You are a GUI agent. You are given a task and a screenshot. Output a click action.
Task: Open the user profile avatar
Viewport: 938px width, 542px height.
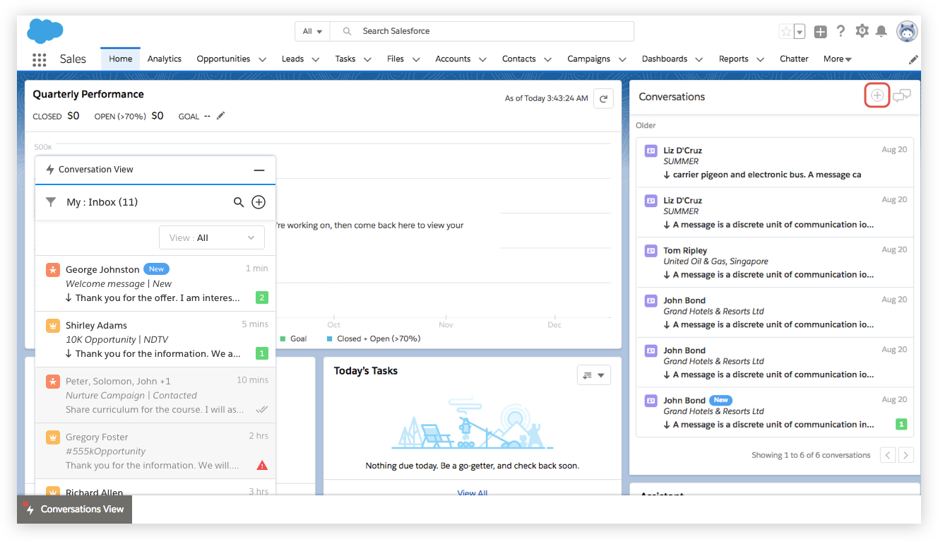tap(907, 31)
